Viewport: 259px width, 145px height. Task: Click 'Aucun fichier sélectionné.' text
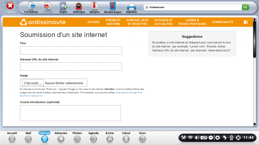coord(64,83)
